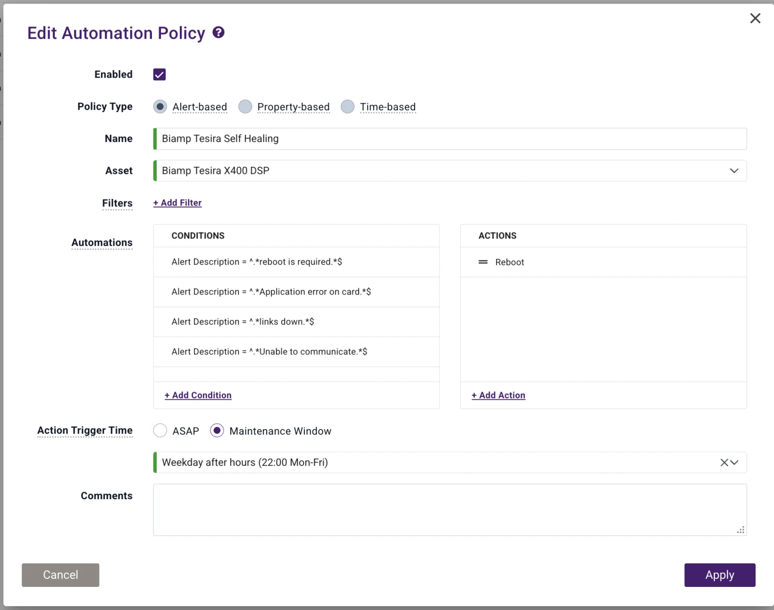This screenshot has height=610, width=774.
Task: Close the Edit Automation Policy dialog
Action: click(x=755, y=18)
